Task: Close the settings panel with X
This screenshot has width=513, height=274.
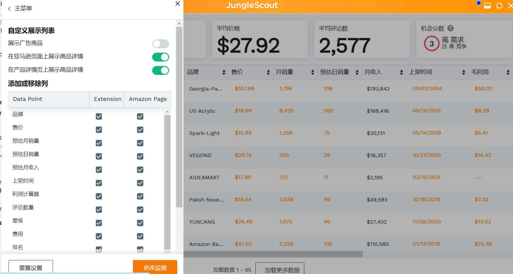Action: pyautogui.click(x=178, y=4)
